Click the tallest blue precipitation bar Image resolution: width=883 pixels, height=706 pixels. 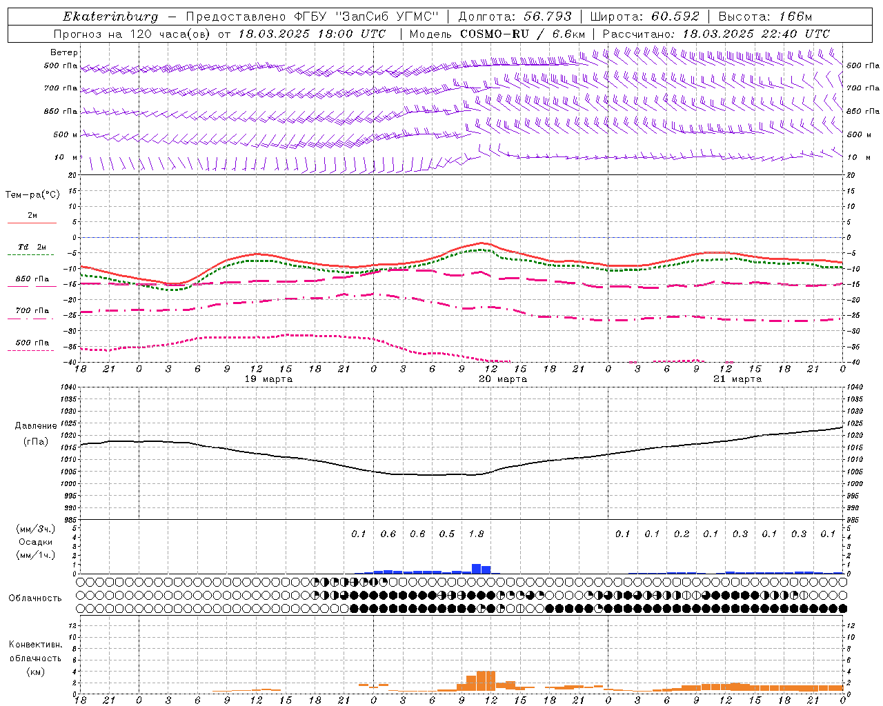[477, 569]
